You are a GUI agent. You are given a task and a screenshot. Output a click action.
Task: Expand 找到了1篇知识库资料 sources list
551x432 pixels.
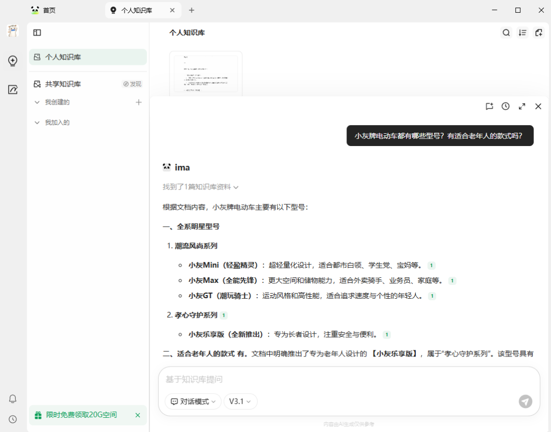point(201,187)
